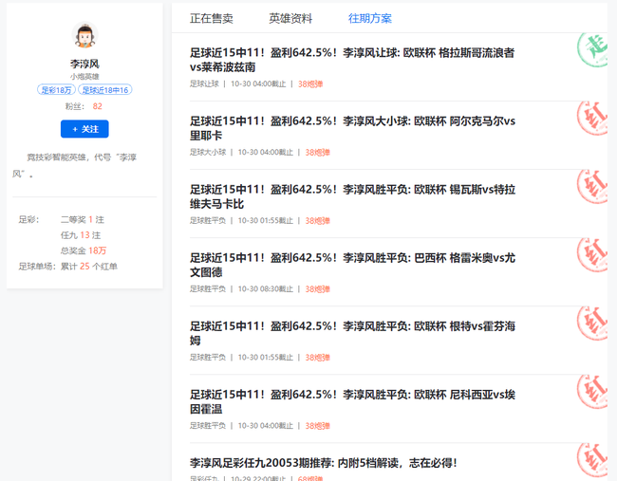Switch to 正在售卖 tab

tap(212, 18)
